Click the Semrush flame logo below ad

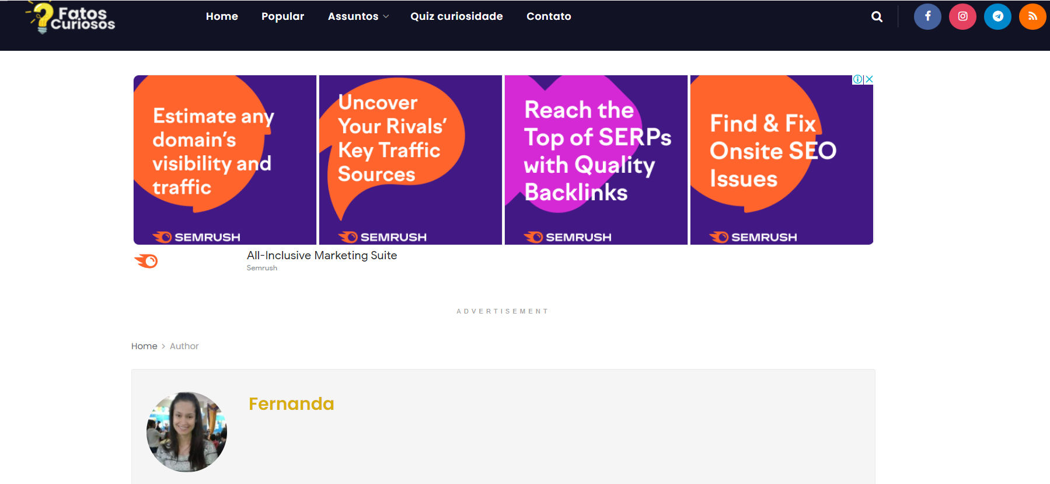[146, 261]
